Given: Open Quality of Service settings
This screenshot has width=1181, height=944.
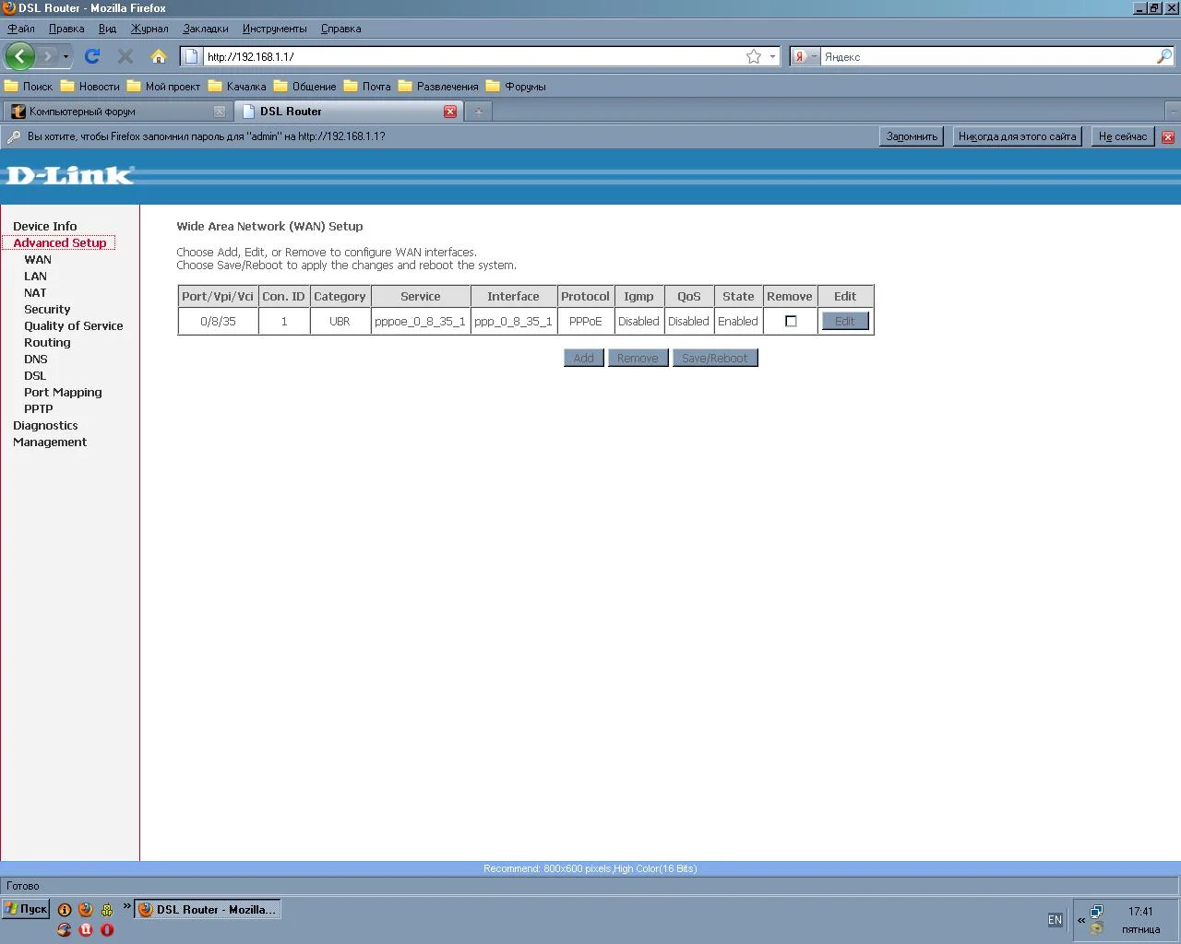Looking at the screenshot, I should 74,325.
